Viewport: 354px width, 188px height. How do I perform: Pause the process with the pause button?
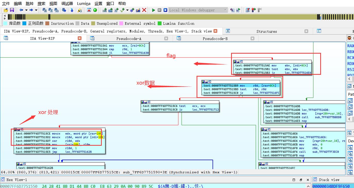[159, 10]
